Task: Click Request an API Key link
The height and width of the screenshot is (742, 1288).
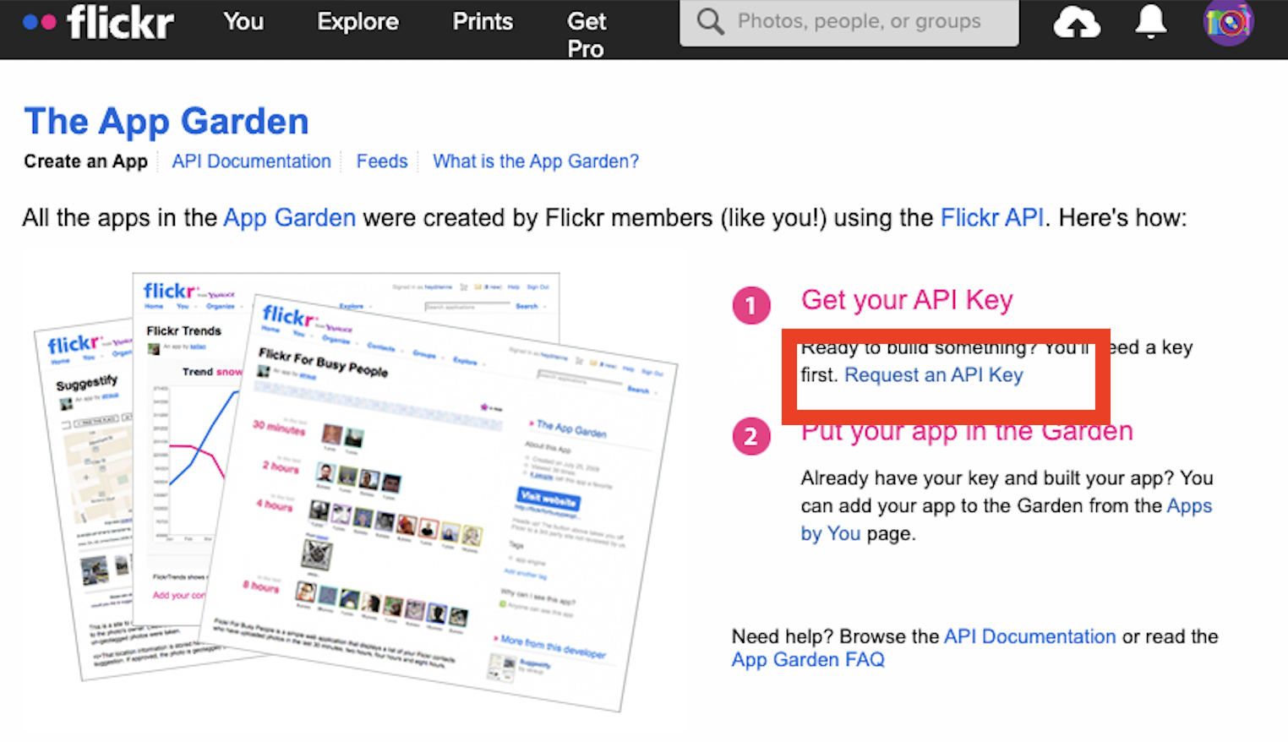Action: click(933, 375)
